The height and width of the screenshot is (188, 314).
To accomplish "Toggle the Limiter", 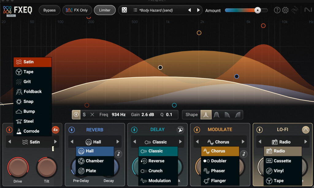I will tap(105, 10).
